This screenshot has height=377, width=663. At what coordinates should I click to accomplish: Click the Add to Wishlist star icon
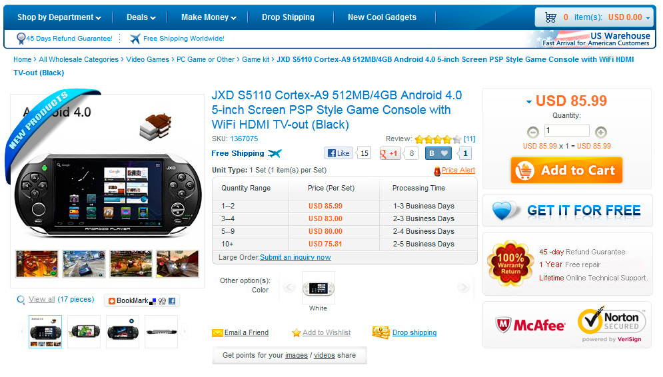(297, 333)
